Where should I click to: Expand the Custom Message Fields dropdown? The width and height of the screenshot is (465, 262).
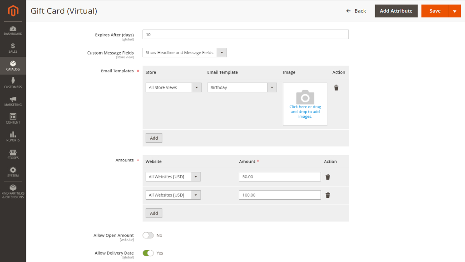185,53
